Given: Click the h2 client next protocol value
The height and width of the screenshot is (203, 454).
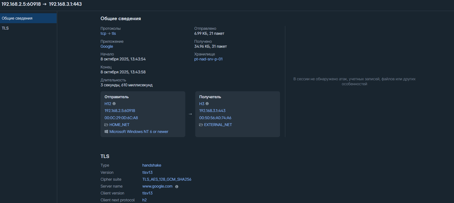Looking at the screenshot, I should click(144, 200).
